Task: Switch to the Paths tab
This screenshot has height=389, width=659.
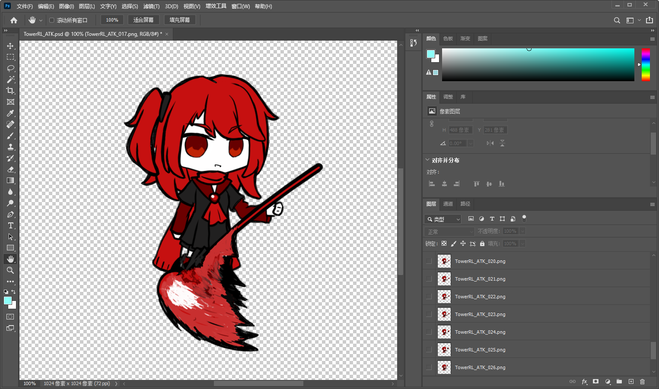Action: pos(465,204)
